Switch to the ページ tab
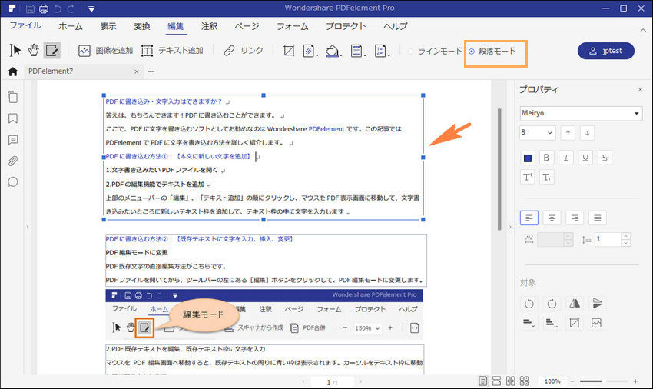 (x=247, y=26)
